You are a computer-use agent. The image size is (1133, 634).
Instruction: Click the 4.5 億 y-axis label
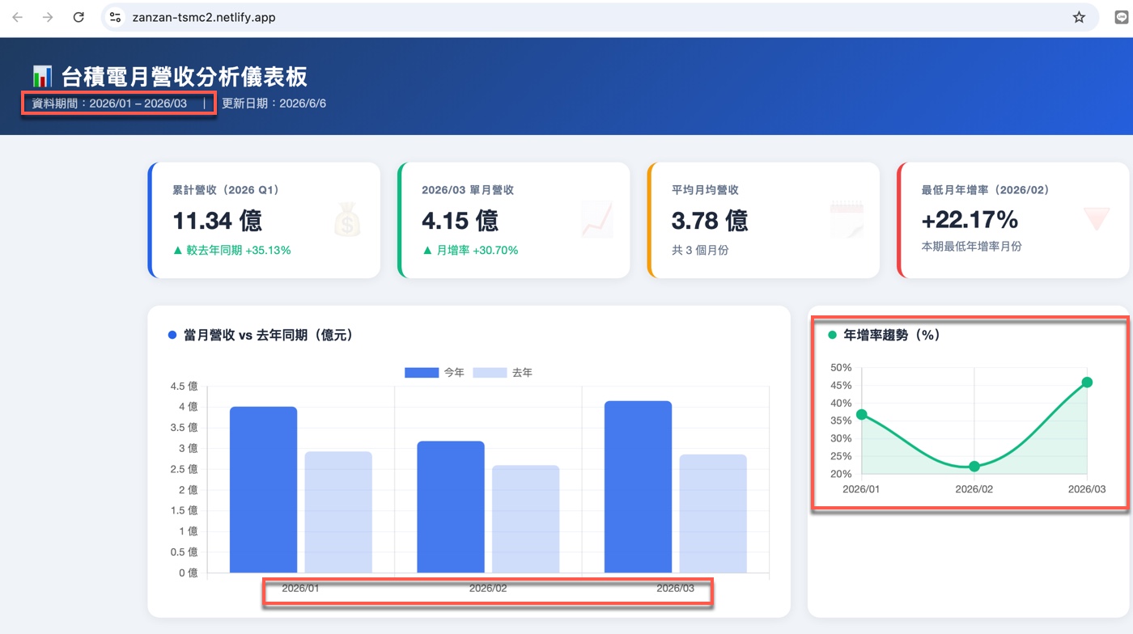tap(184, 386)
